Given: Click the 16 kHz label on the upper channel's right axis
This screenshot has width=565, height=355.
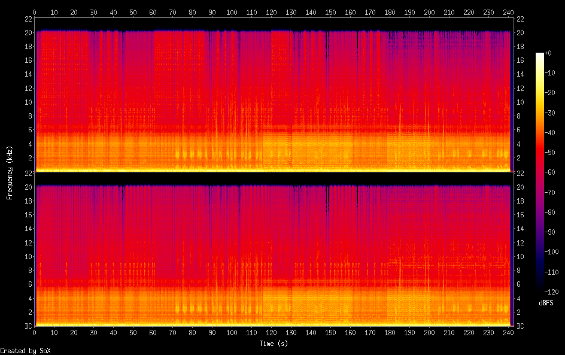Looking at the screenshot, I should pyautogui.click(x=521, y=60).
